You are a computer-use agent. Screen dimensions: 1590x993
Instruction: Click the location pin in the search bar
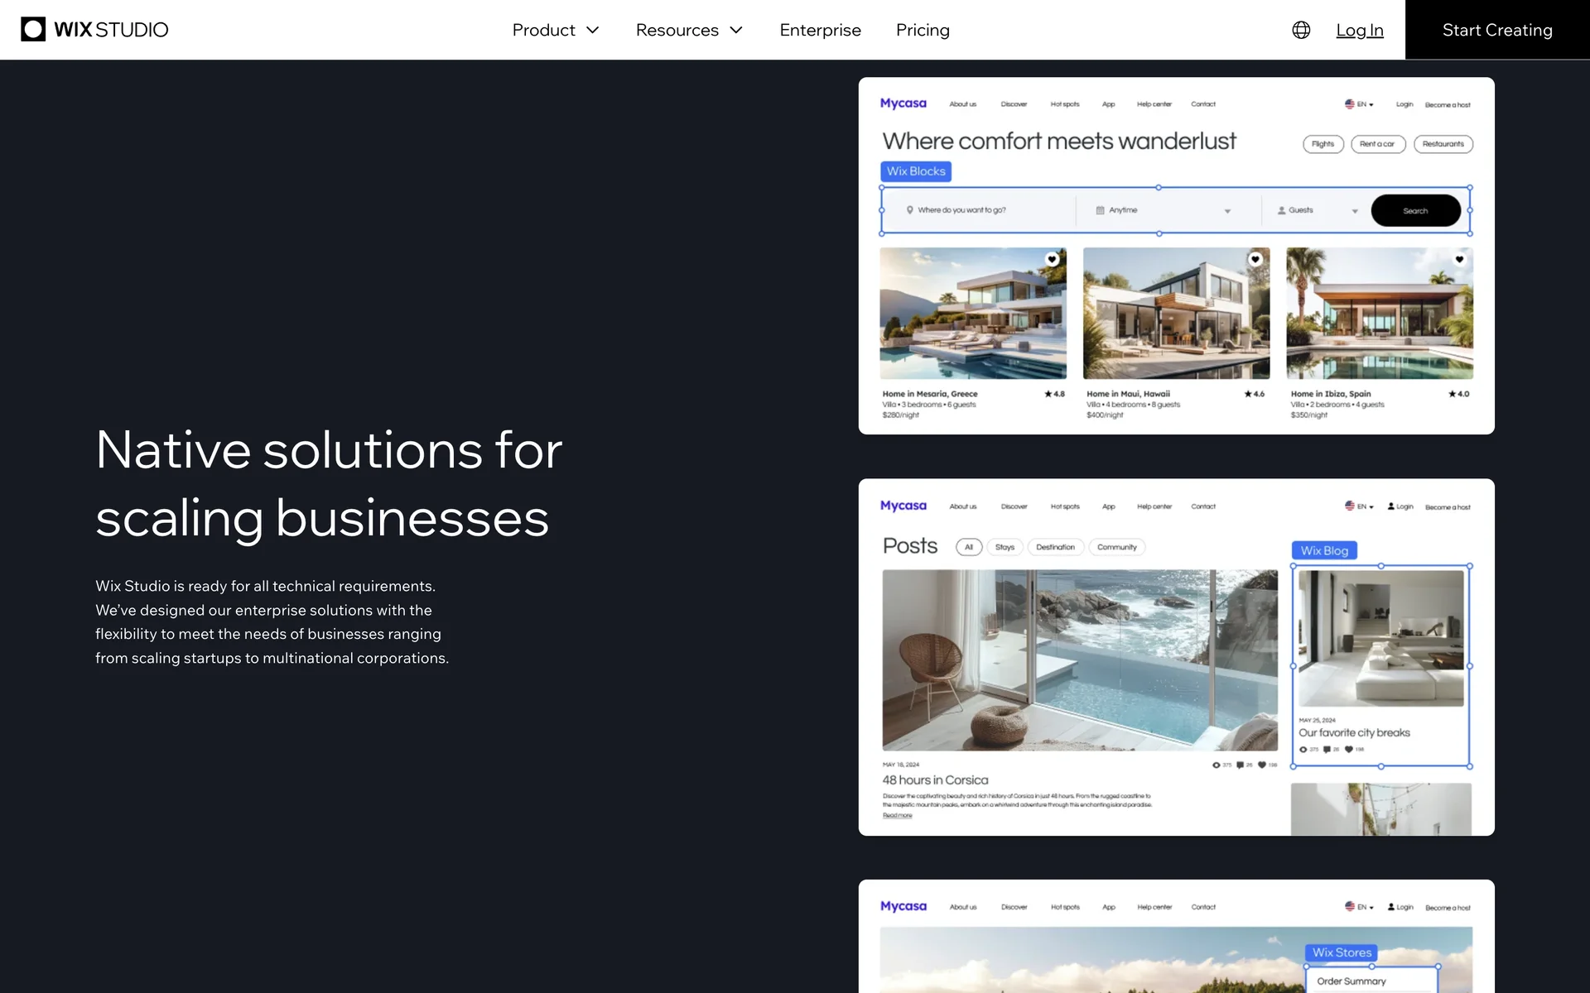[x=909, y=210]
